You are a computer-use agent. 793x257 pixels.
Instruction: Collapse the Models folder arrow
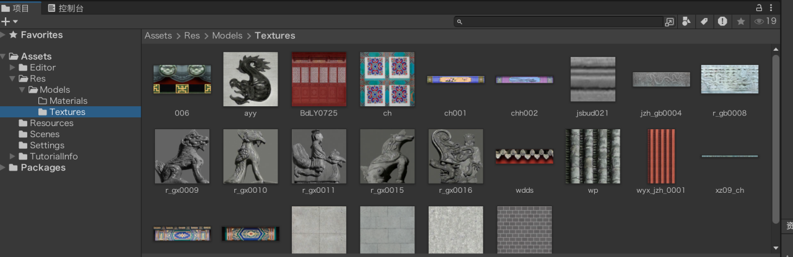tap(23, 90)
